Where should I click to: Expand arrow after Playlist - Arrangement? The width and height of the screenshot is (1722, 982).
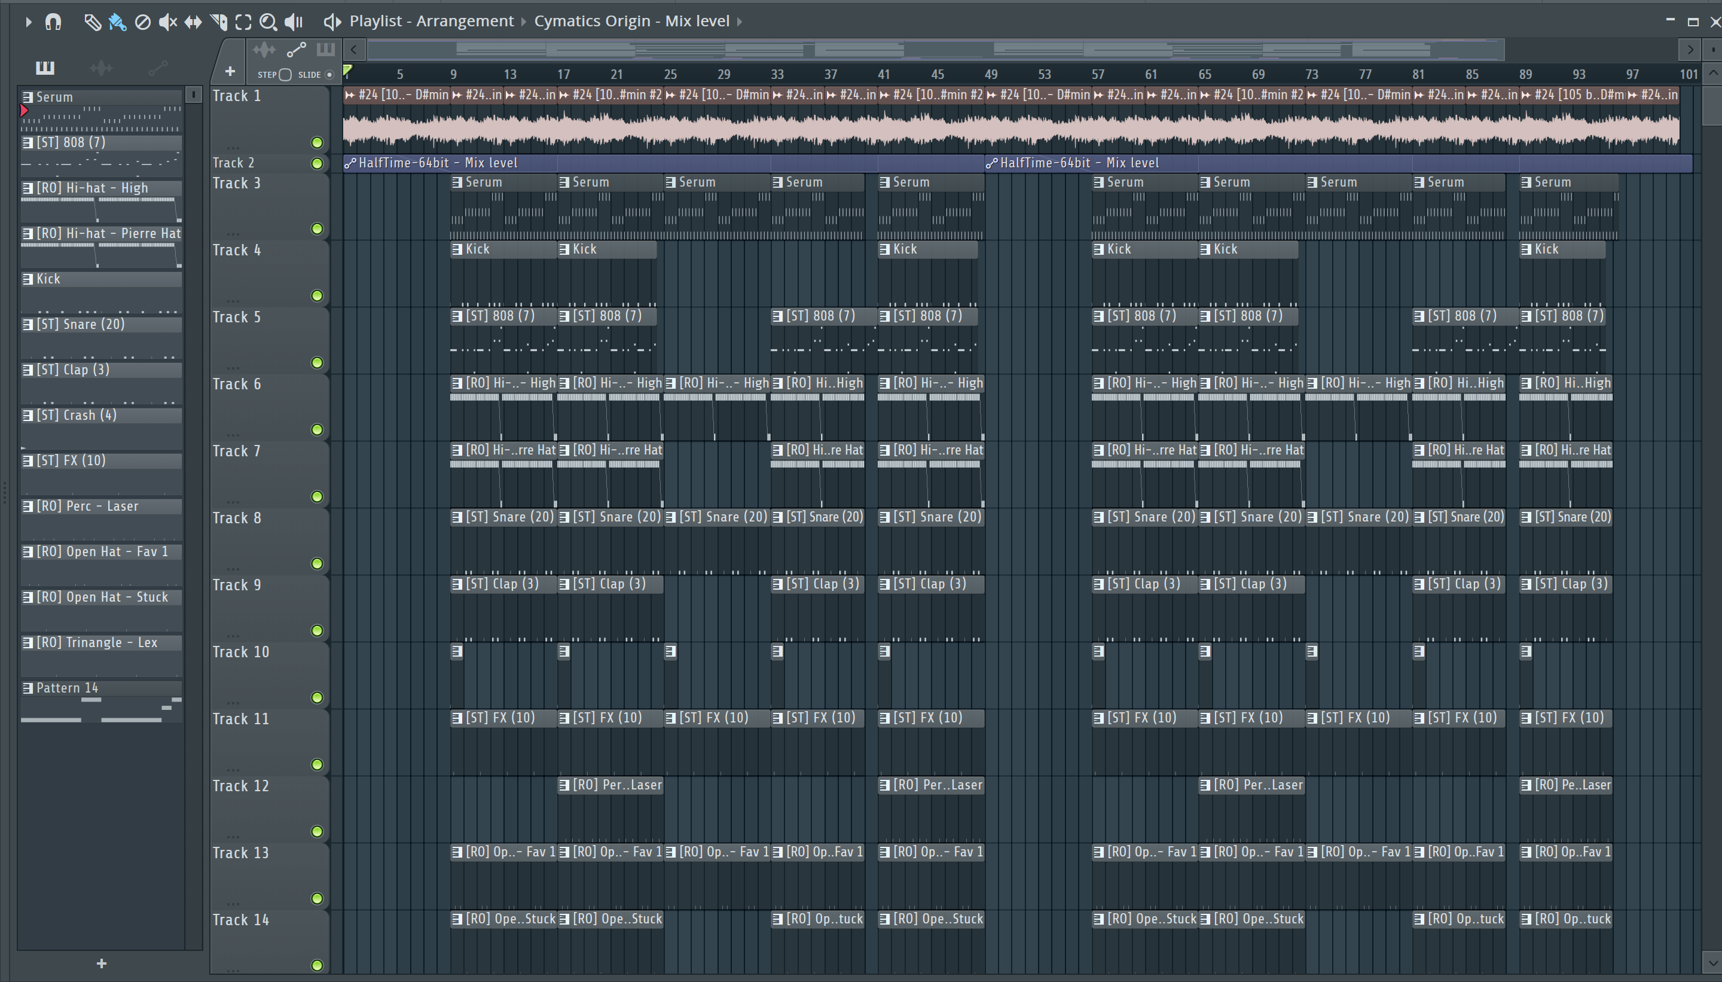pyautogui.click(x=524, y=22)
